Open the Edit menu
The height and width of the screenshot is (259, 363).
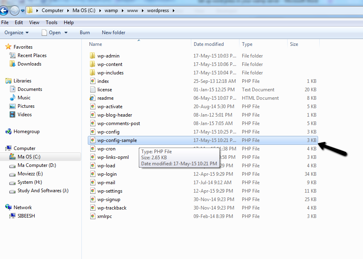[x=19, y=23]
